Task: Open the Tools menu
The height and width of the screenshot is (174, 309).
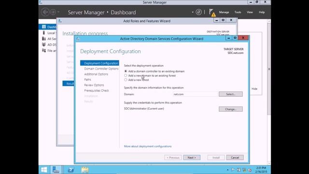Action: point(238,12)
